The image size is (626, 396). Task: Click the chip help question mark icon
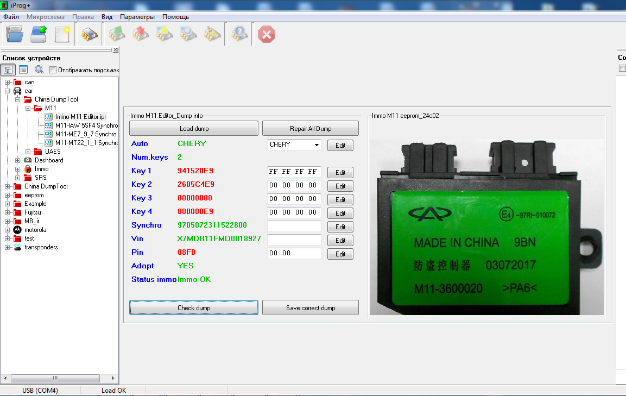(239, 34)
